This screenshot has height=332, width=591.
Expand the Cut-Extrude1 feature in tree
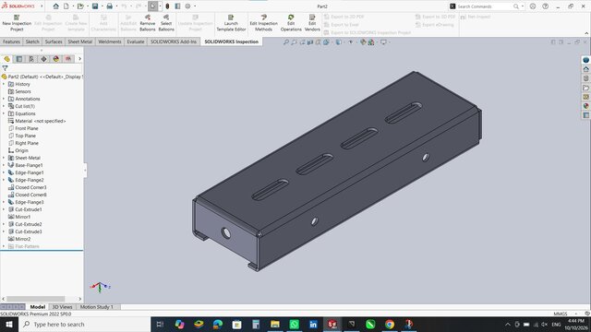coord(4,209)
